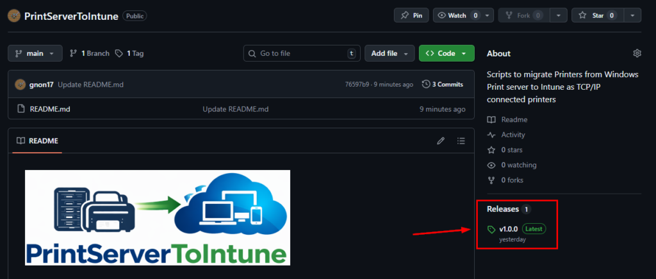Click the commit history clock icon
Image resolution: width=656 pixels, height=279 pixels.
426,84
